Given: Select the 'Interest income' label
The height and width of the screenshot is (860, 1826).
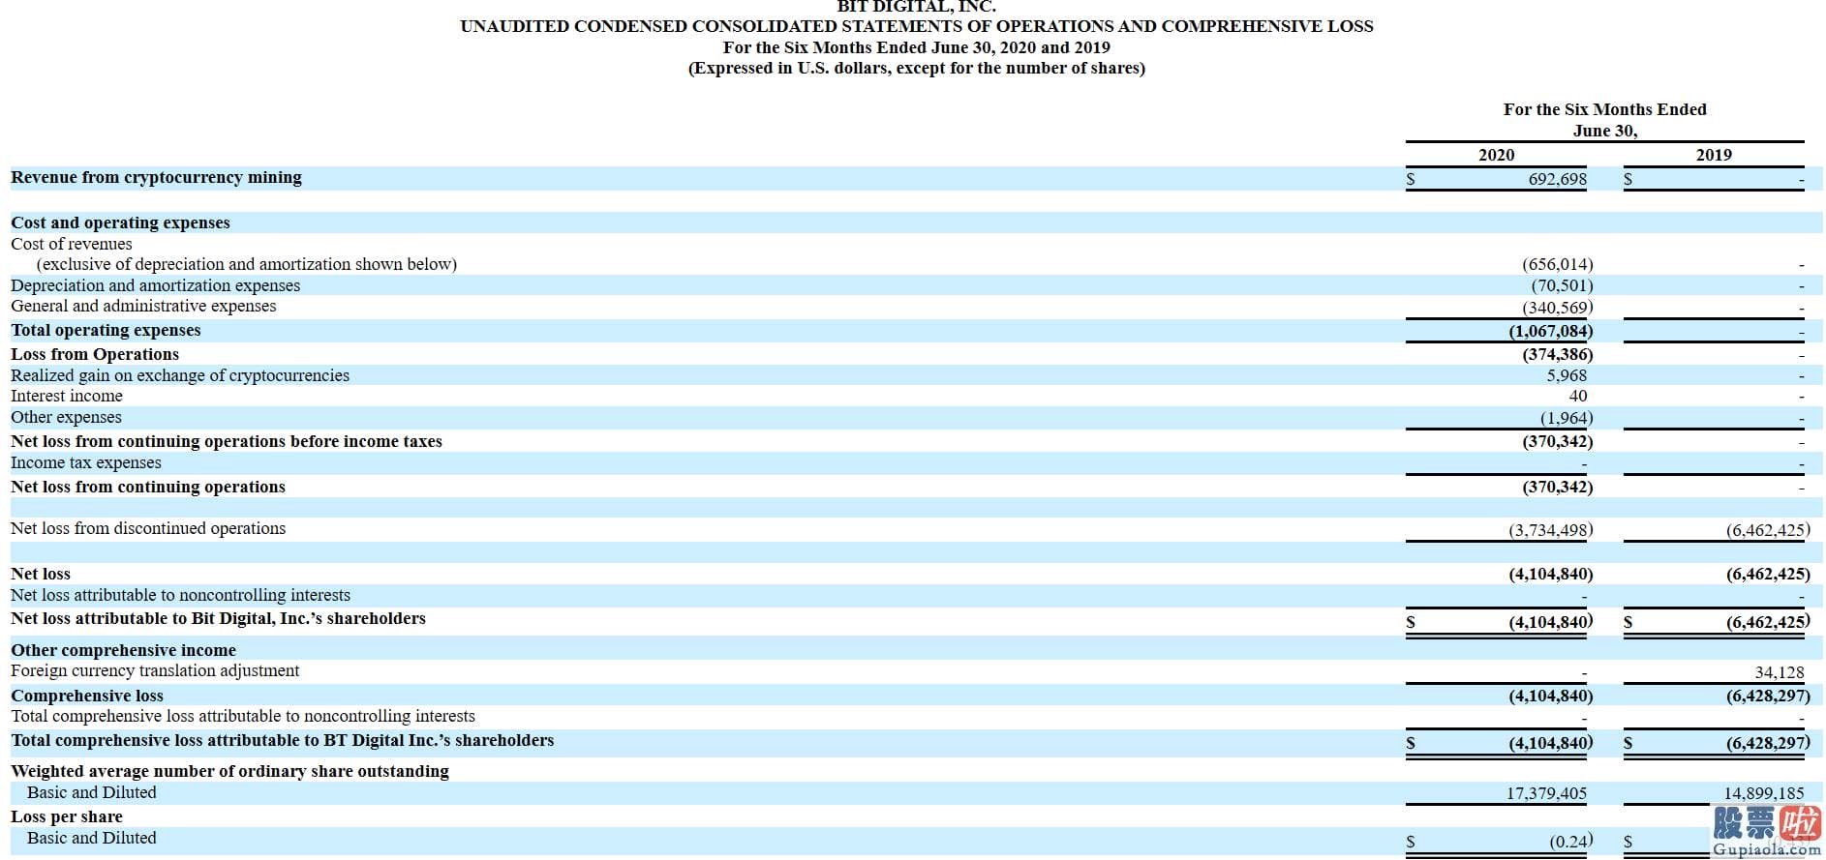Looking at the screenshot, I should point(67,396).
